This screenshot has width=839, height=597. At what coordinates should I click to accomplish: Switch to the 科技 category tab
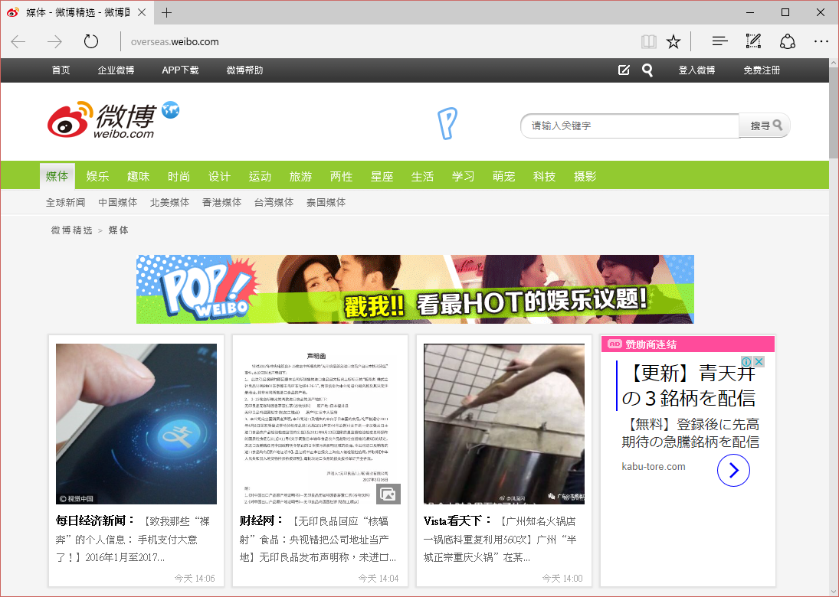[x=544, y=176]
